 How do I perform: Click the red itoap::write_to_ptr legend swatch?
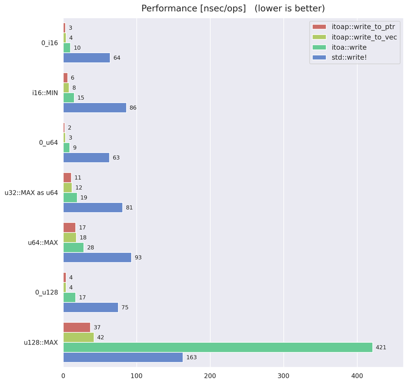coord(319,27)
